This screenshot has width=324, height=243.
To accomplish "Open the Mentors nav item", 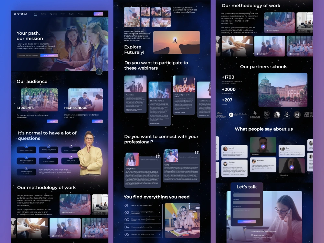I will pyautogui.click(x=63, y=14).
